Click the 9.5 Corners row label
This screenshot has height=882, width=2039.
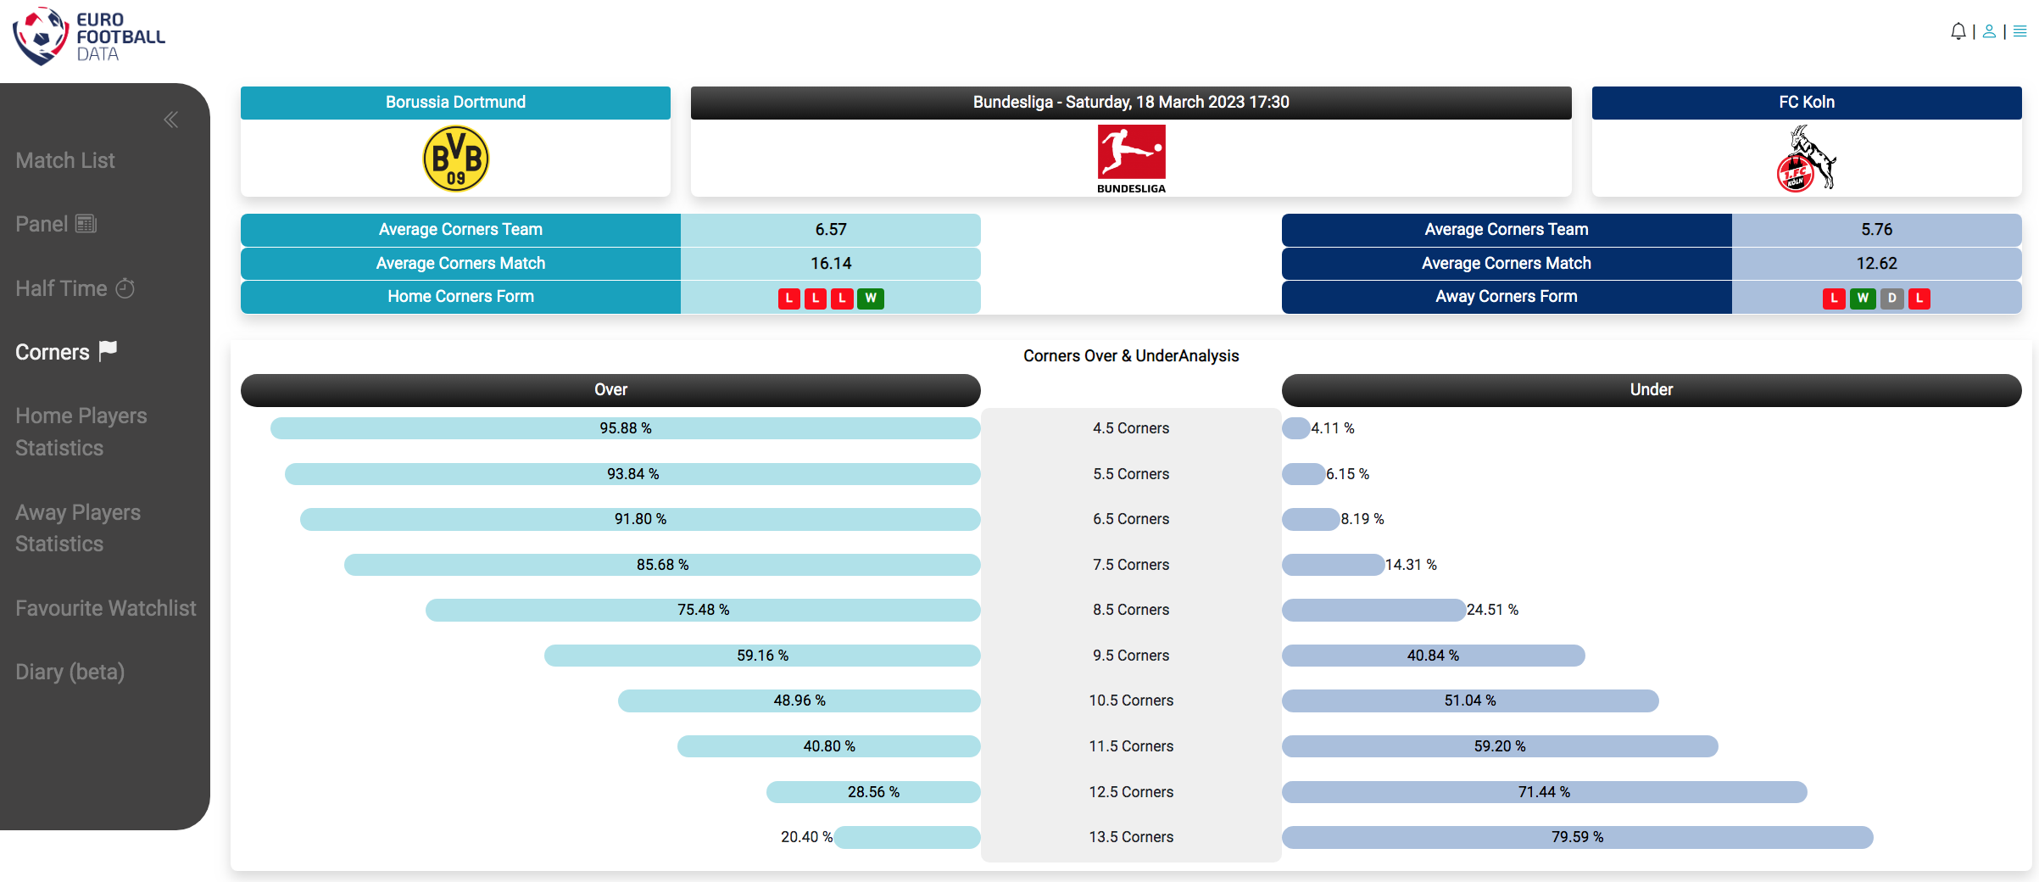coord(1131,656)
